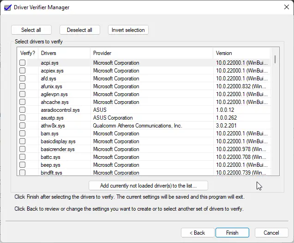
Task: Click the Deselect all button
Action: (79, 30)
